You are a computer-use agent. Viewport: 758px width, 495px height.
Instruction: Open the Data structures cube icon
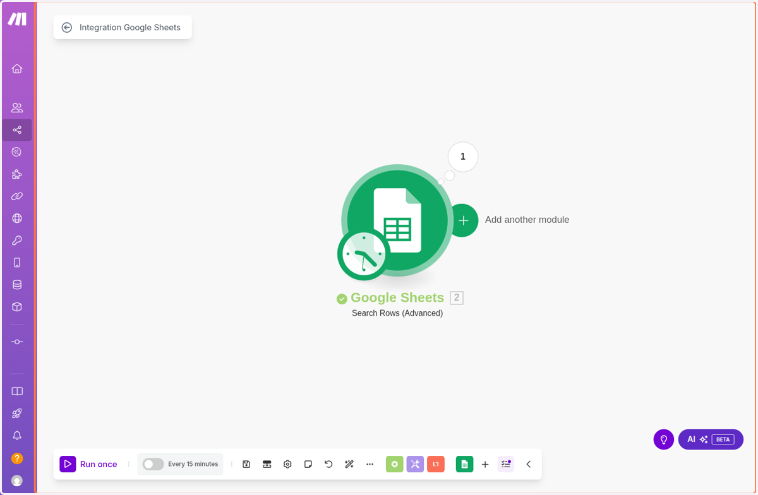tap(17, 306)
